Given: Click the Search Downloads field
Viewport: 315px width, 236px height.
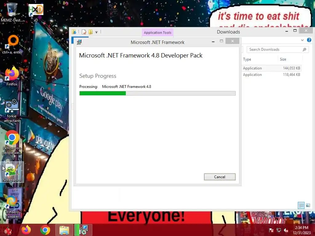Looking at the screenshot, I should [278, 49].
